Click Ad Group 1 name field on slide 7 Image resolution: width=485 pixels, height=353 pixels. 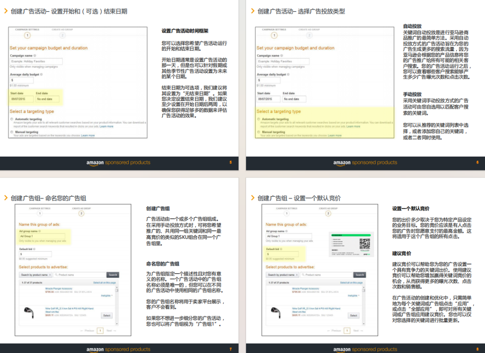click(x=42, y=236)
